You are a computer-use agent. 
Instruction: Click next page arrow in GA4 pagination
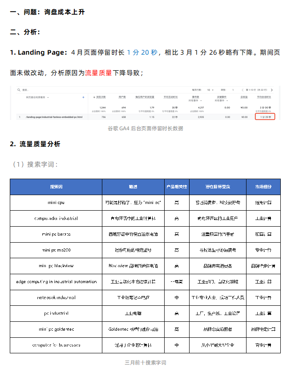(x=271, y=90)
